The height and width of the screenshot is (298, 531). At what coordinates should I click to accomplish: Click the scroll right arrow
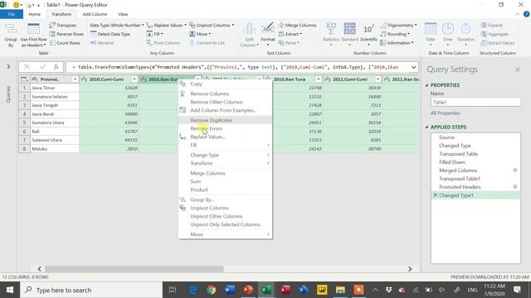410,269
